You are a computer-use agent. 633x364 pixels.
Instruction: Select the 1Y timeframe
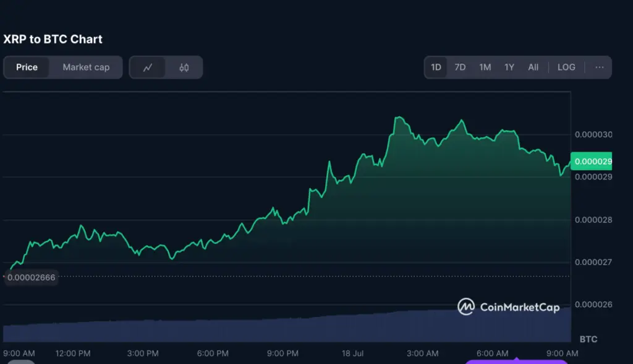point(509,67)
